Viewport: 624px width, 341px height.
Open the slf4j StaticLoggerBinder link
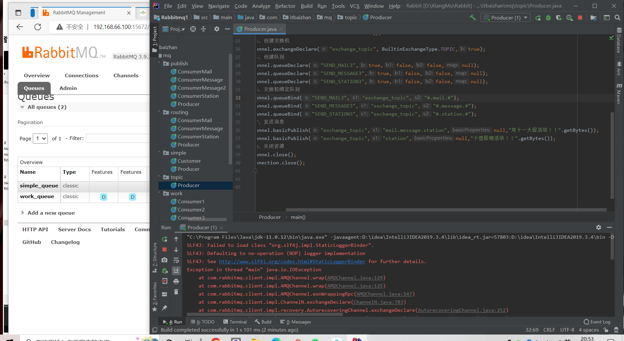click(x=292, y=261)
